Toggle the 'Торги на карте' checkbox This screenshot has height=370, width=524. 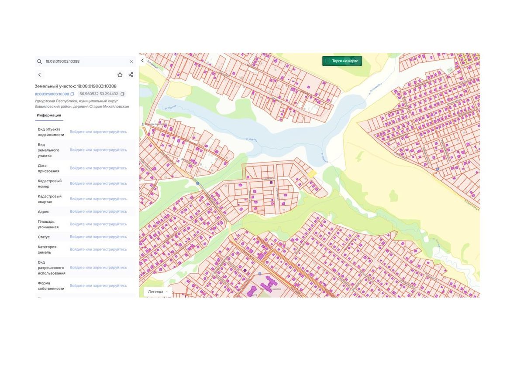click(328, 61)
